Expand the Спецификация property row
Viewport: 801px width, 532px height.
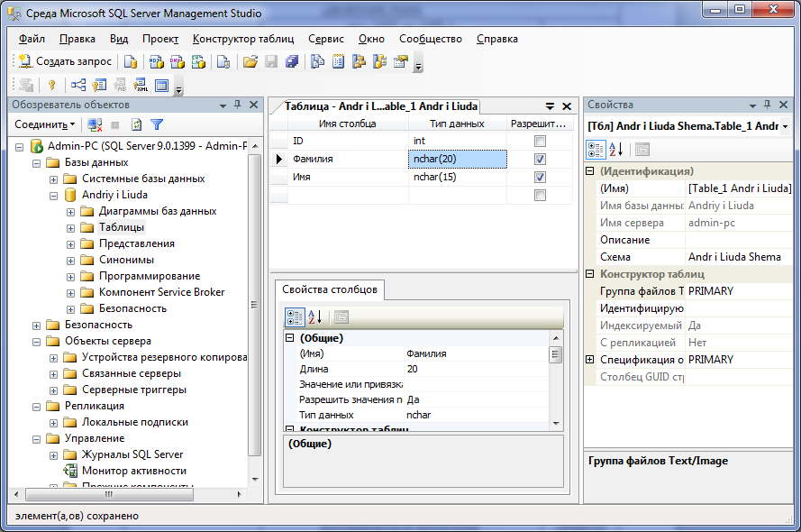pyautogui.click(x=589, y=359)
